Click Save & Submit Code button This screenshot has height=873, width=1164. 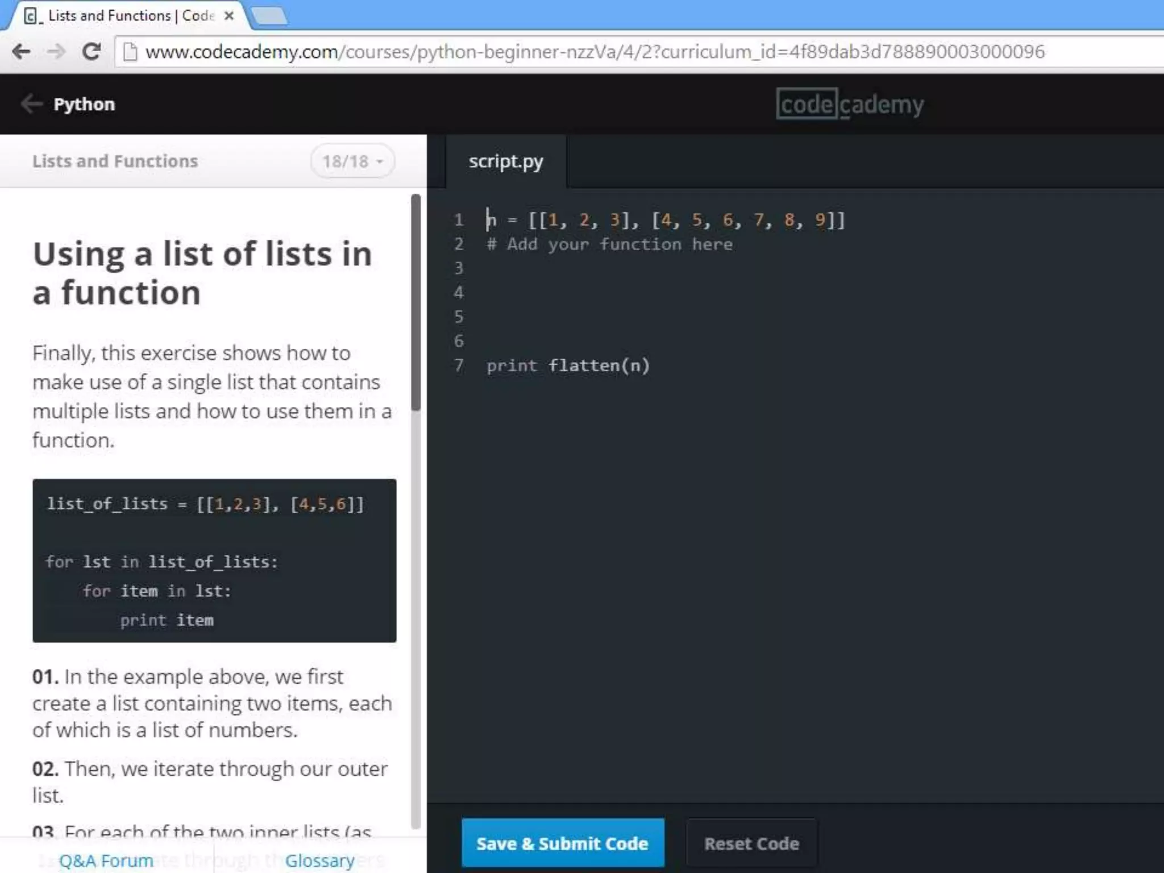pos(563,843)
